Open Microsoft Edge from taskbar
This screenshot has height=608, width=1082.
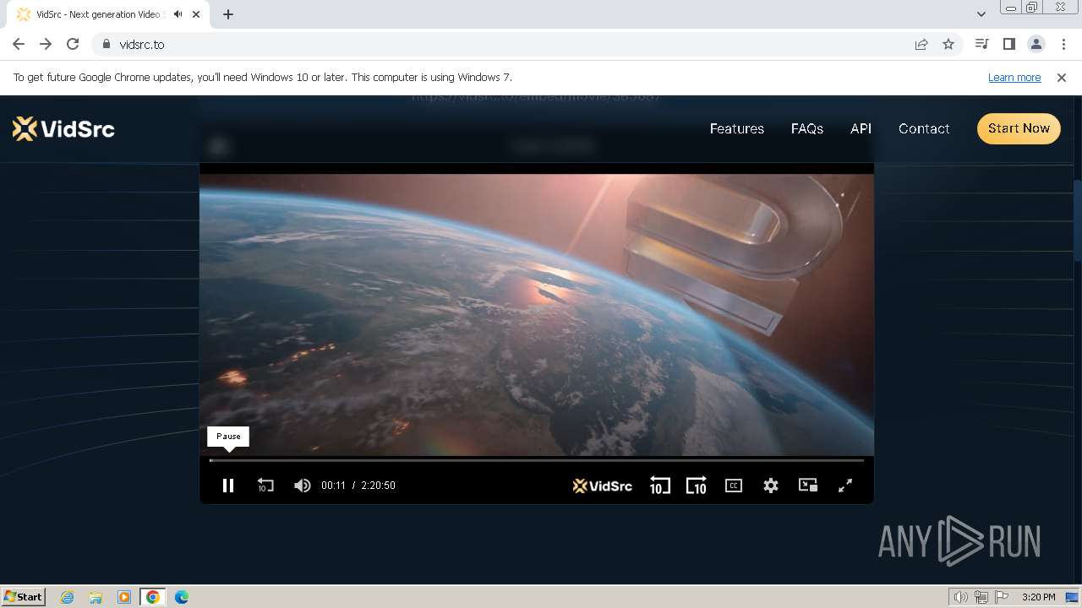tap(182, 597)
